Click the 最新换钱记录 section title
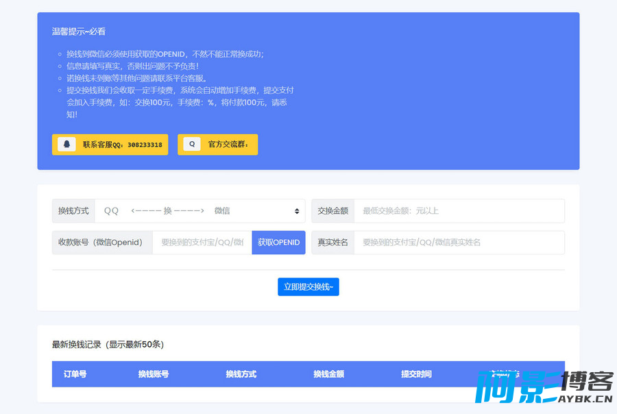This screenshot has height=414, width=617. (108, 344)
